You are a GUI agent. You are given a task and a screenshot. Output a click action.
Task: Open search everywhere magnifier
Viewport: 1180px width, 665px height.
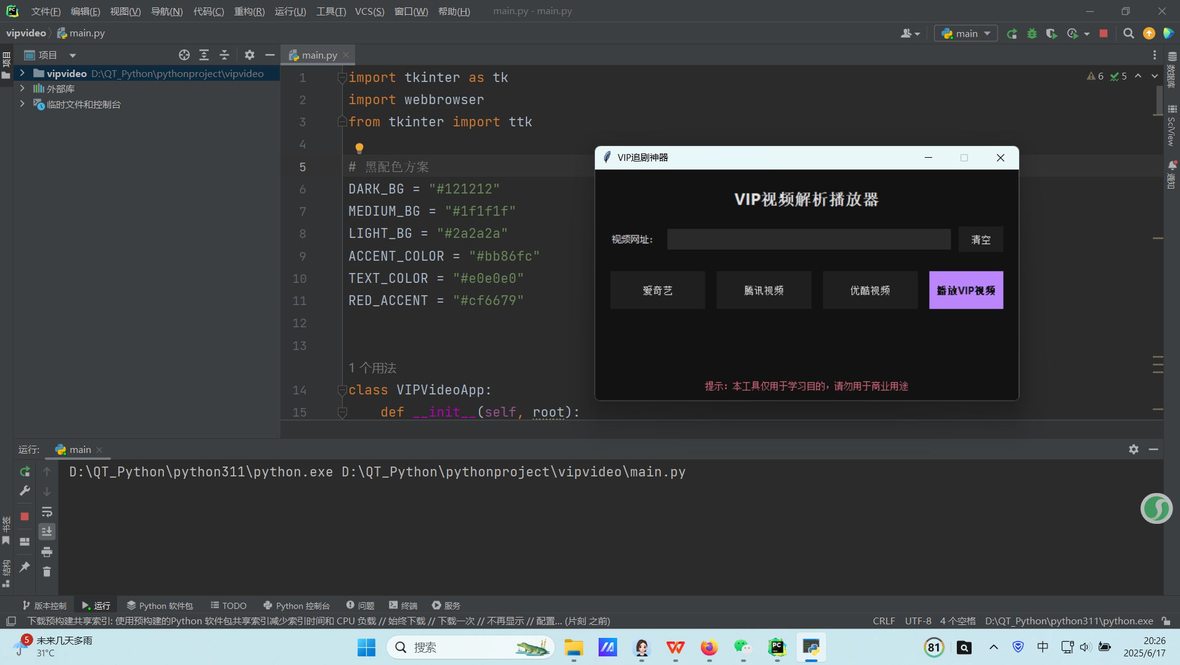(x=1129, y=33)
